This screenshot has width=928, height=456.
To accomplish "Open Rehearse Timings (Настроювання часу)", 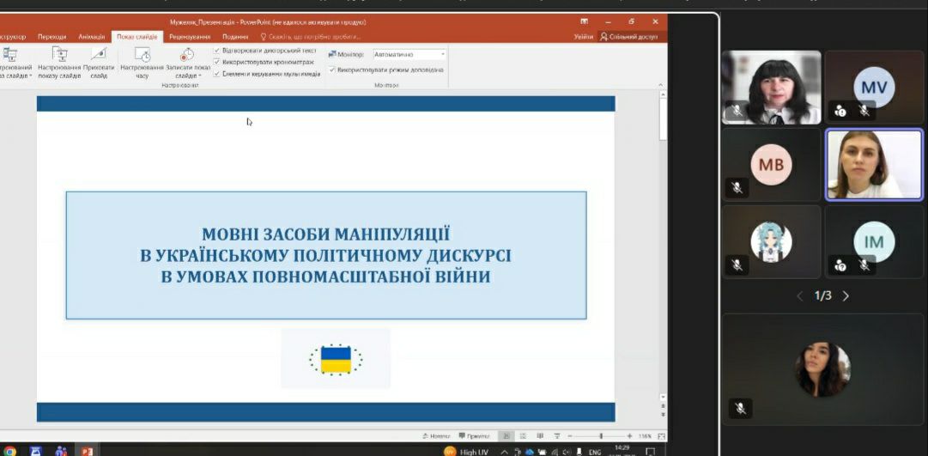I will tap(142, 64).
